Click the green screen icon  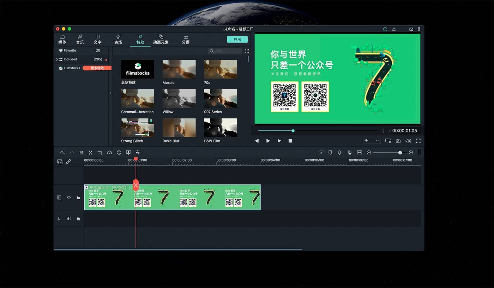pos(128,153)
